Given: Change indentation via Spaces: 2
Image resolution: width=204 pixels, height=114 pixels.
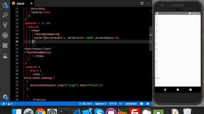Looking at the screenshot, I should click(x=101, y=104).
